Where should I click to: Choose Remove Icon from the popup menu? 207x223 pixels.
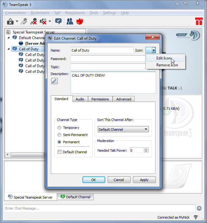point(165,65)
